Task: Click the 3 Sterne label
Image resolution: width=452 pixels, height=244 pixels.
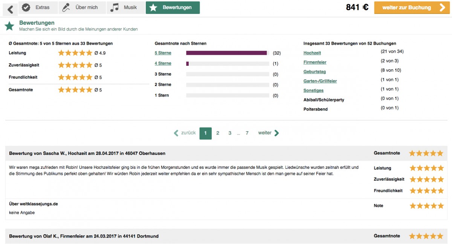Action: [163, 74]
